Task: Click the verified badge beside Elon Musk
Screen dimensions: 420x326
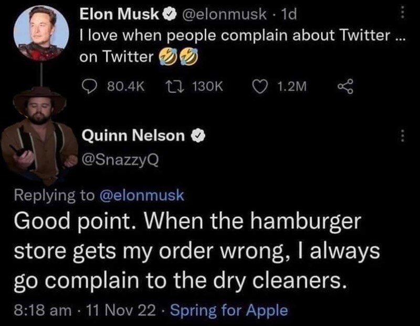Action: [167, 16]
